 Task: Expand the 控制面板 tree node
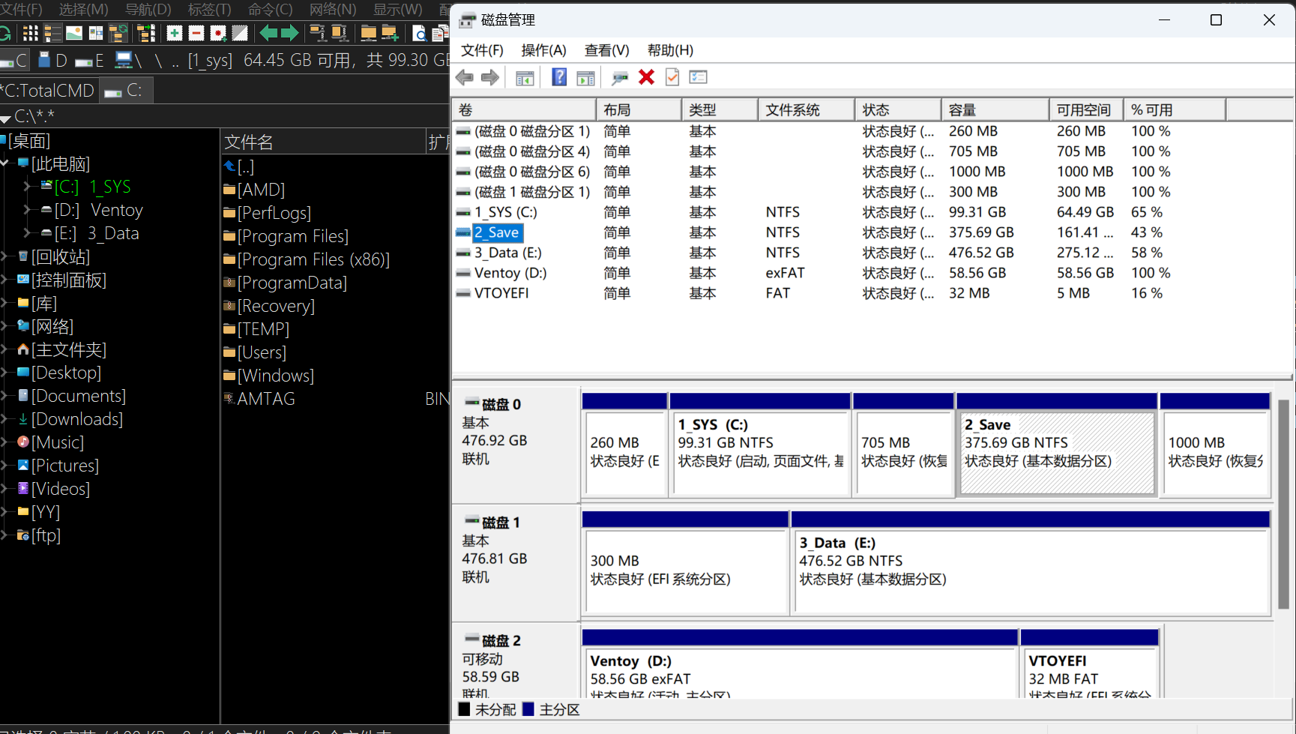click(4, 280)
